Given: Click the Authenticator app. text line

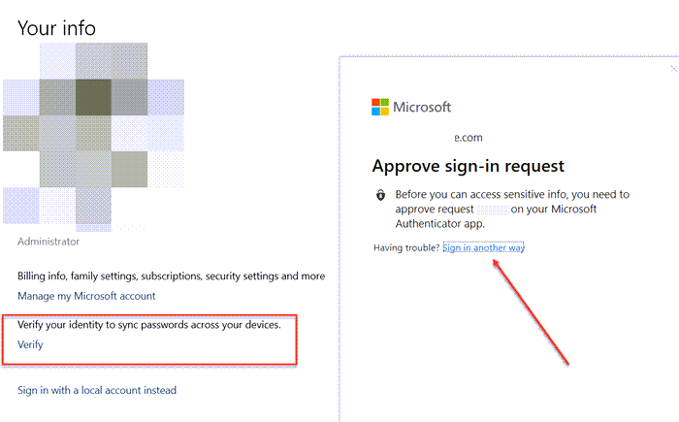Looking at the screenshot, I should pos(439,223).
